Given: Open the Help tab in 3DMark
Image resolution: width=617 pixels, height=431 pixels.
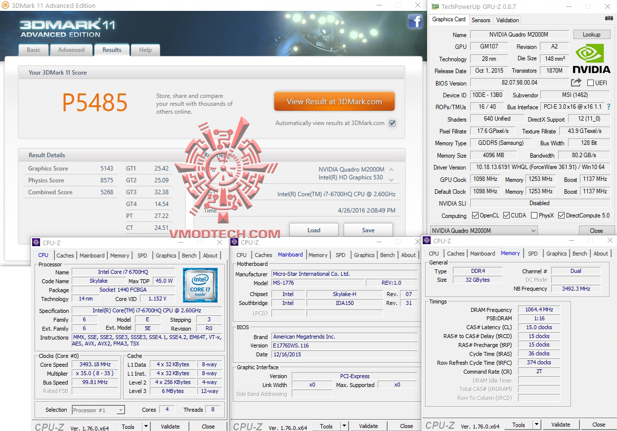Looking at the screenshot, I should click(x=145, y=50).
